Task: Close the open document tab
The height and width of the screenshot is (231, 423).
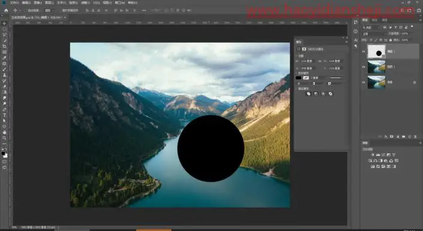Action: 65,17
